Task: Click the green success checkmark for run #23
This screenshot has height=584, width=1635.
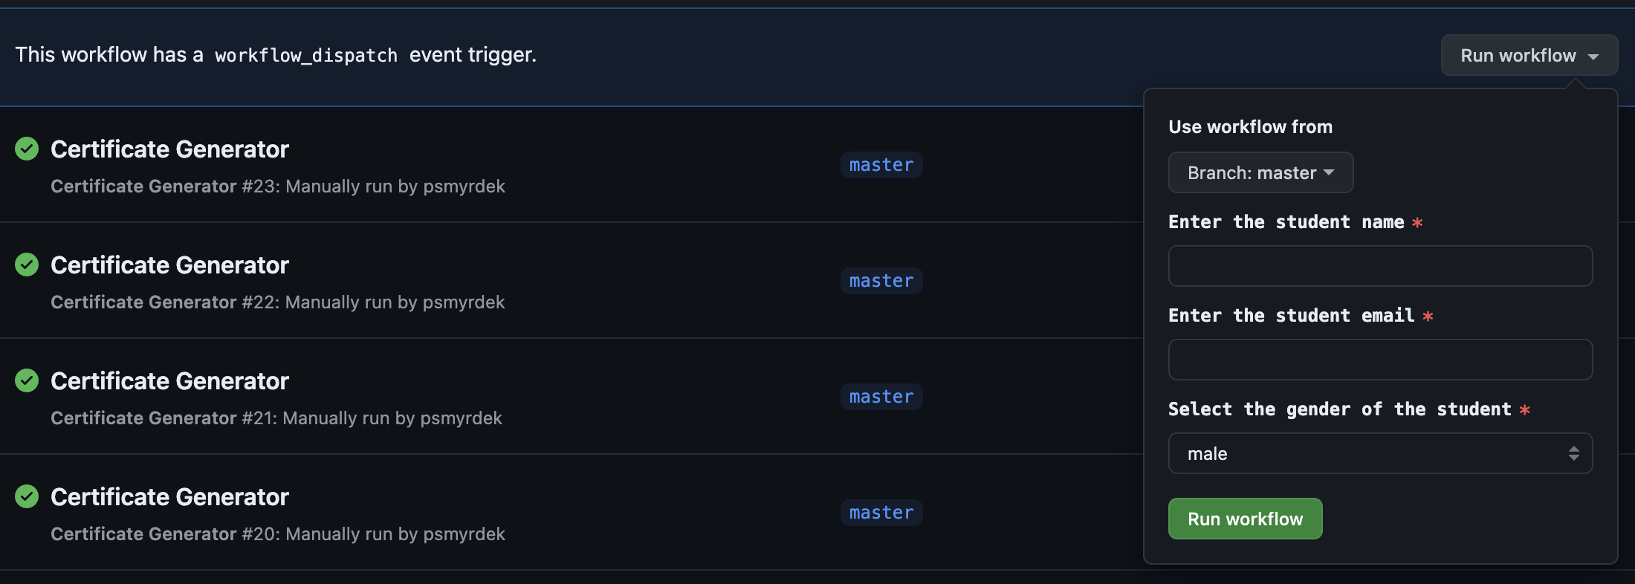Action: coord(27,149)
